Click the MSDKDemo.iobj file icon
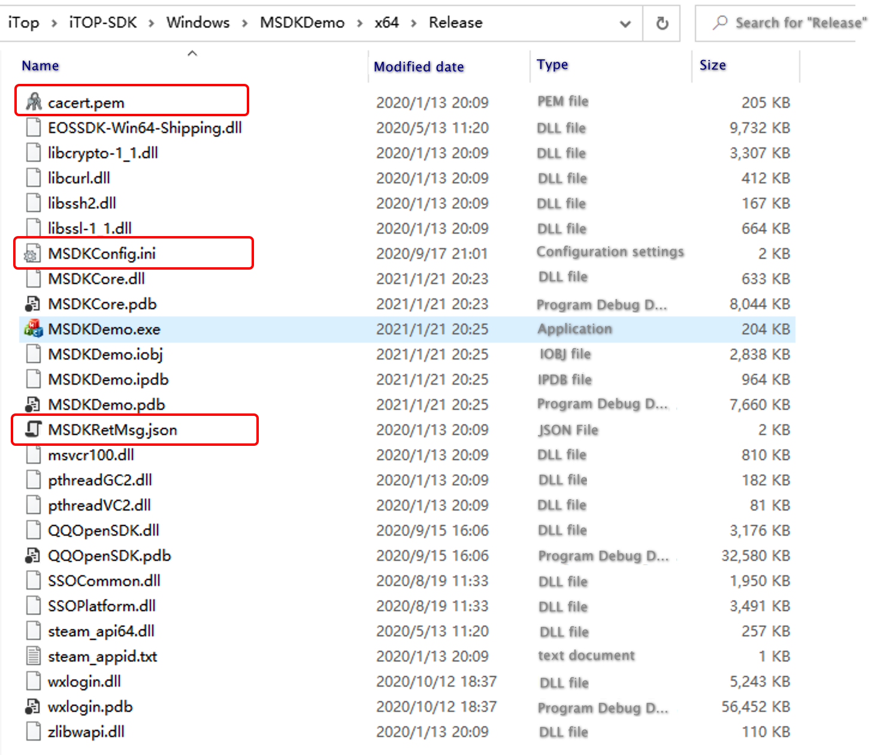The height and width of the screenshot is (755, 874). click(x=34, y=354)
